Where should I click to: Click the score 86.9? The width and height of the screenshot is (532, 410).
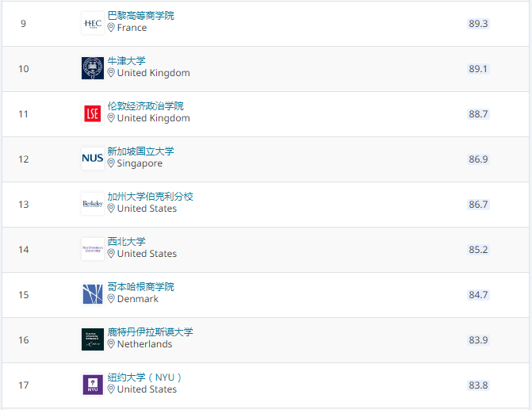click(x=478, y=159)
